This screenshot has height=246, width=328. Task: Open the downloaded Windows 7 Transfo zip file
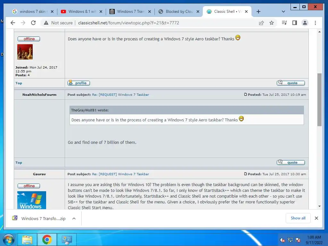coord(39,218)
